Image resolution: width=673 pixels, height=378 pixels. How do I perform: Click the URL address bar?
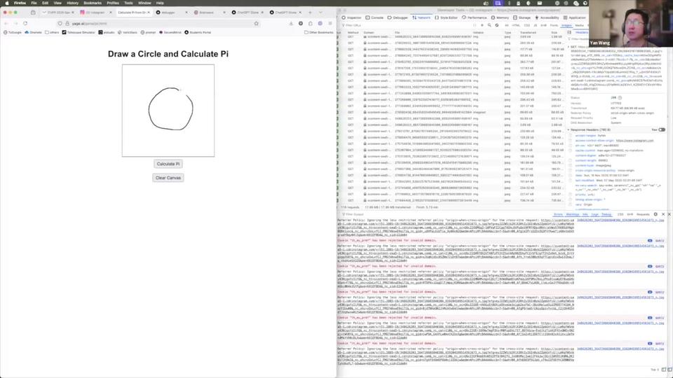click(x=159, y=24)
